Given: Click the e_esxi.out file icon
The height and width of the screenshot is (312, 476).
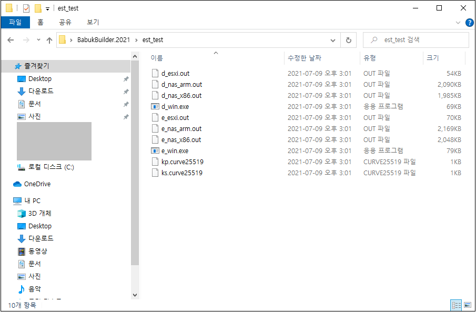Looking at the screenshot, I should (155, 117).
